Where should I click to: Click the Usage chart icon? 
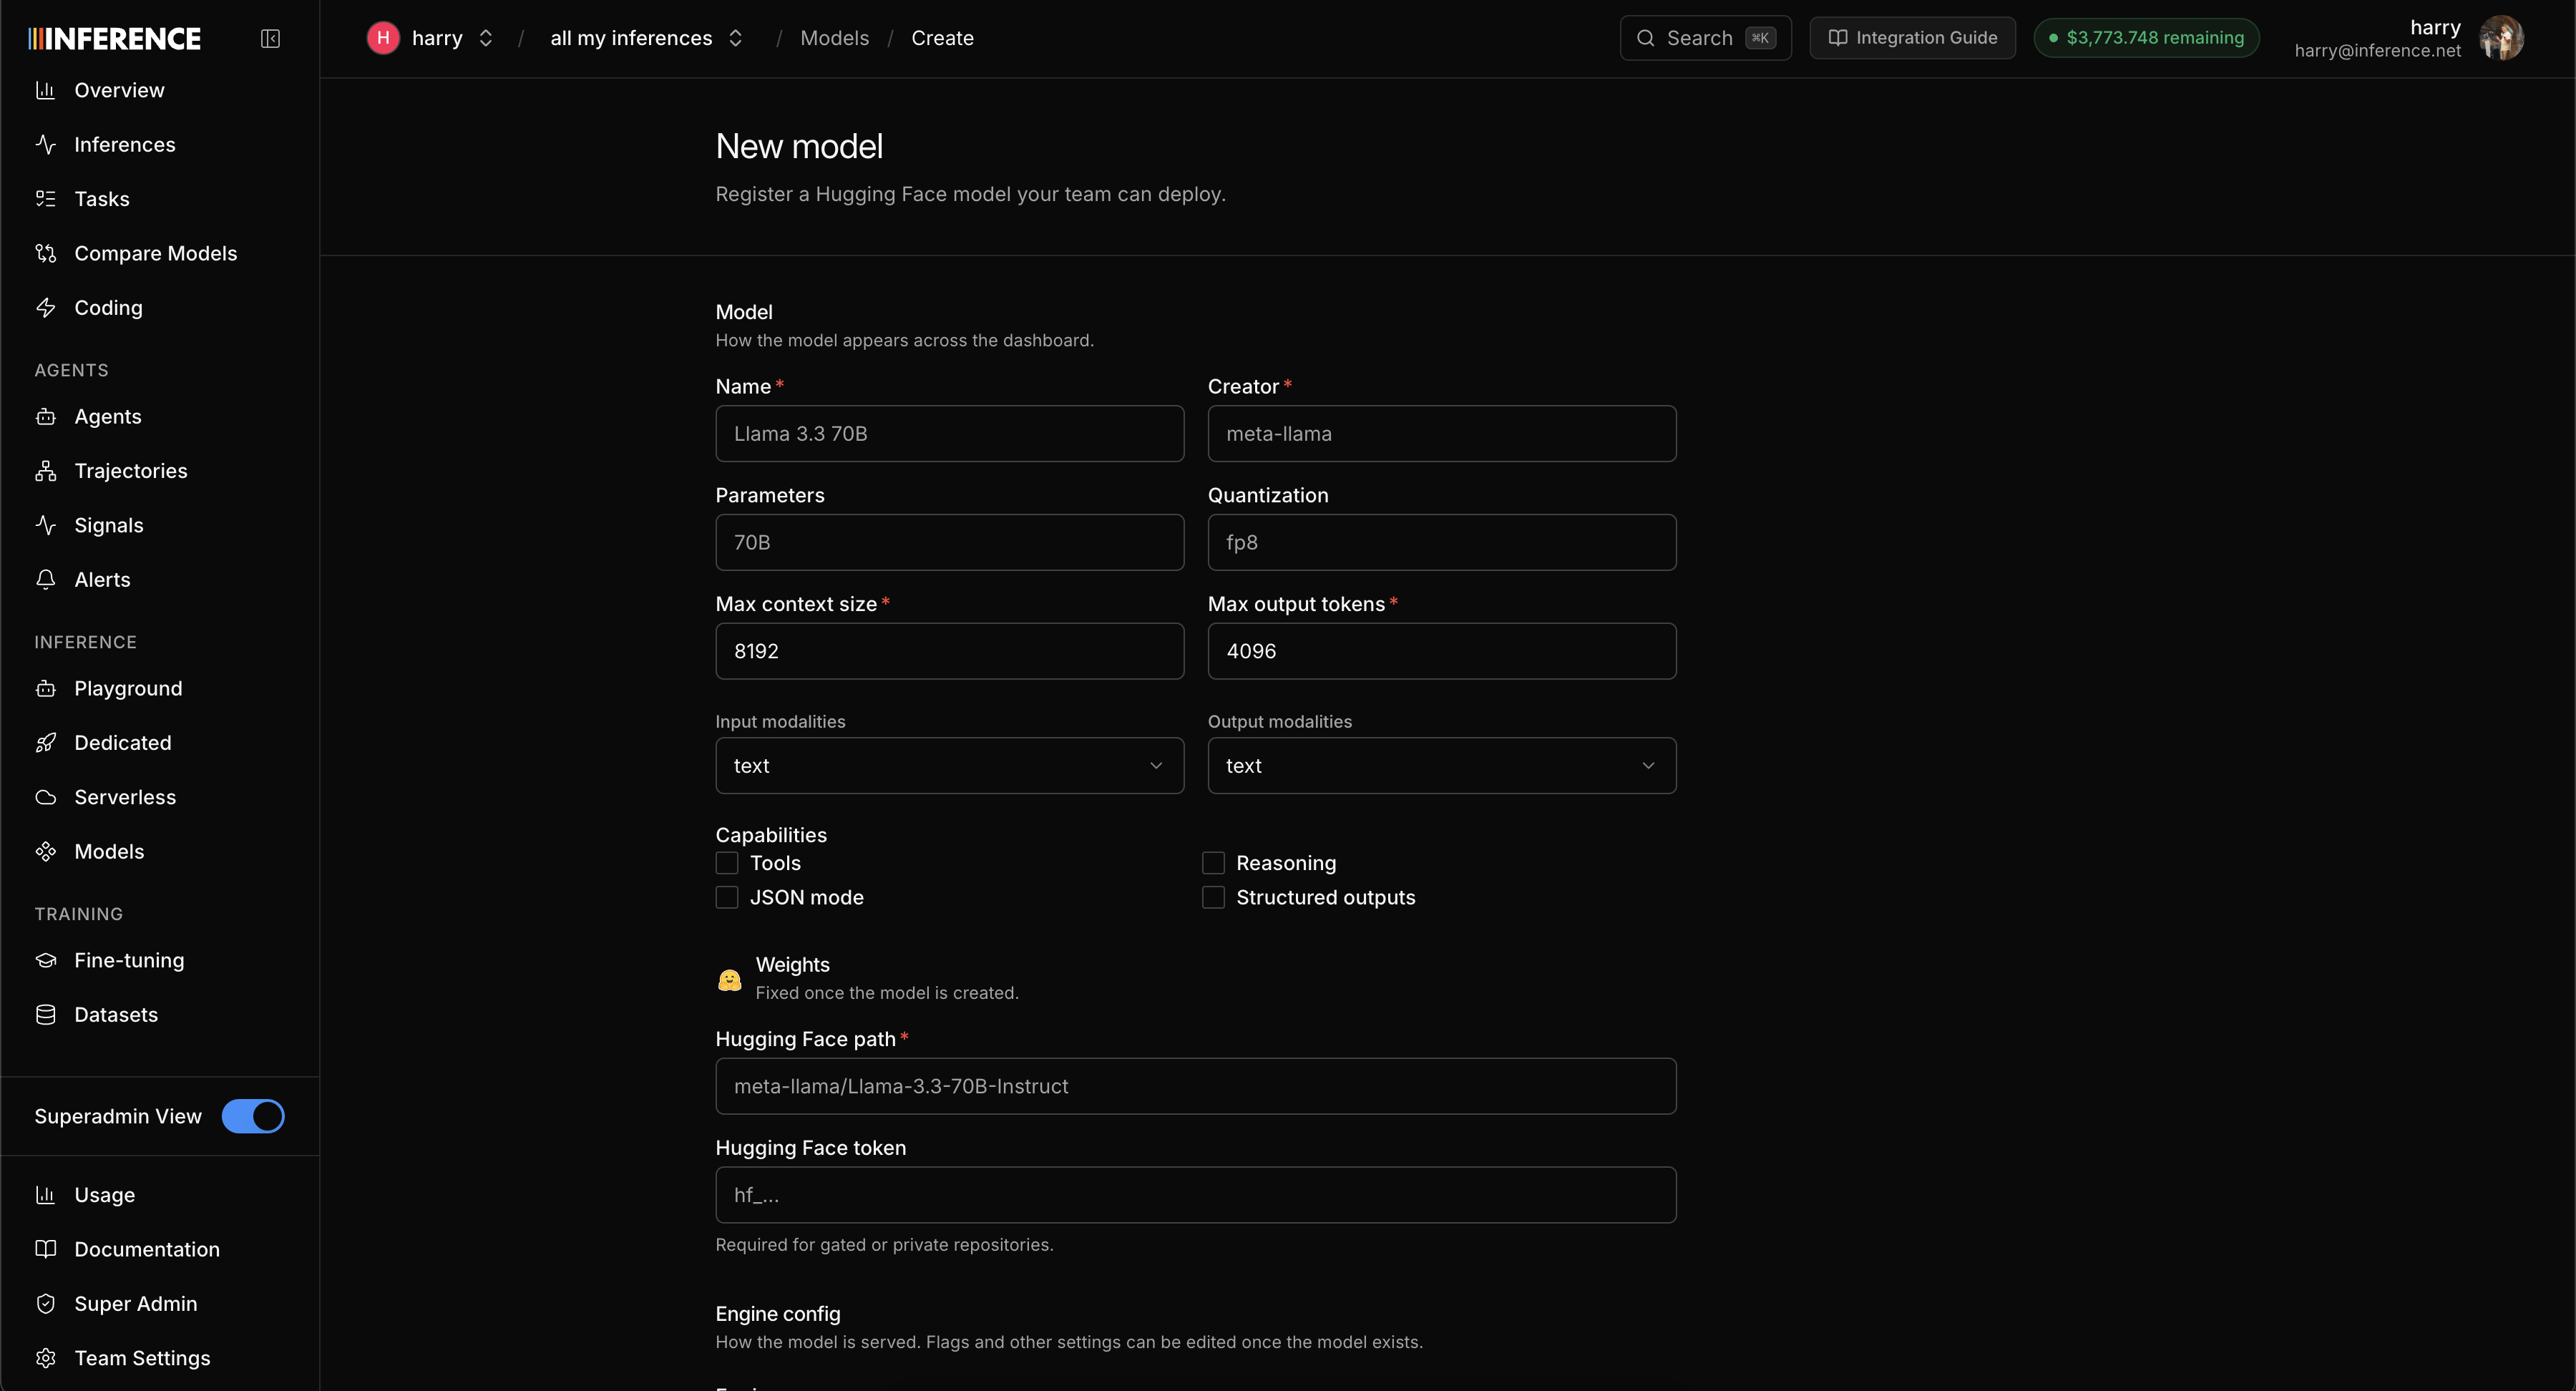coord(45,1194)
